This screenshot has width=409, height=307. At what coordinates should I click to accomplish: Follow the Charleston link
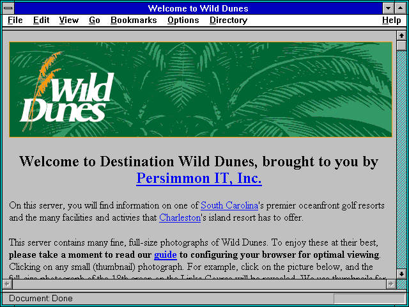(x=180, y=217)
